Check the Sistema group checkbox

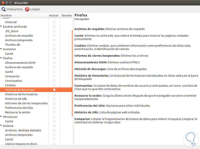(54, 126)
